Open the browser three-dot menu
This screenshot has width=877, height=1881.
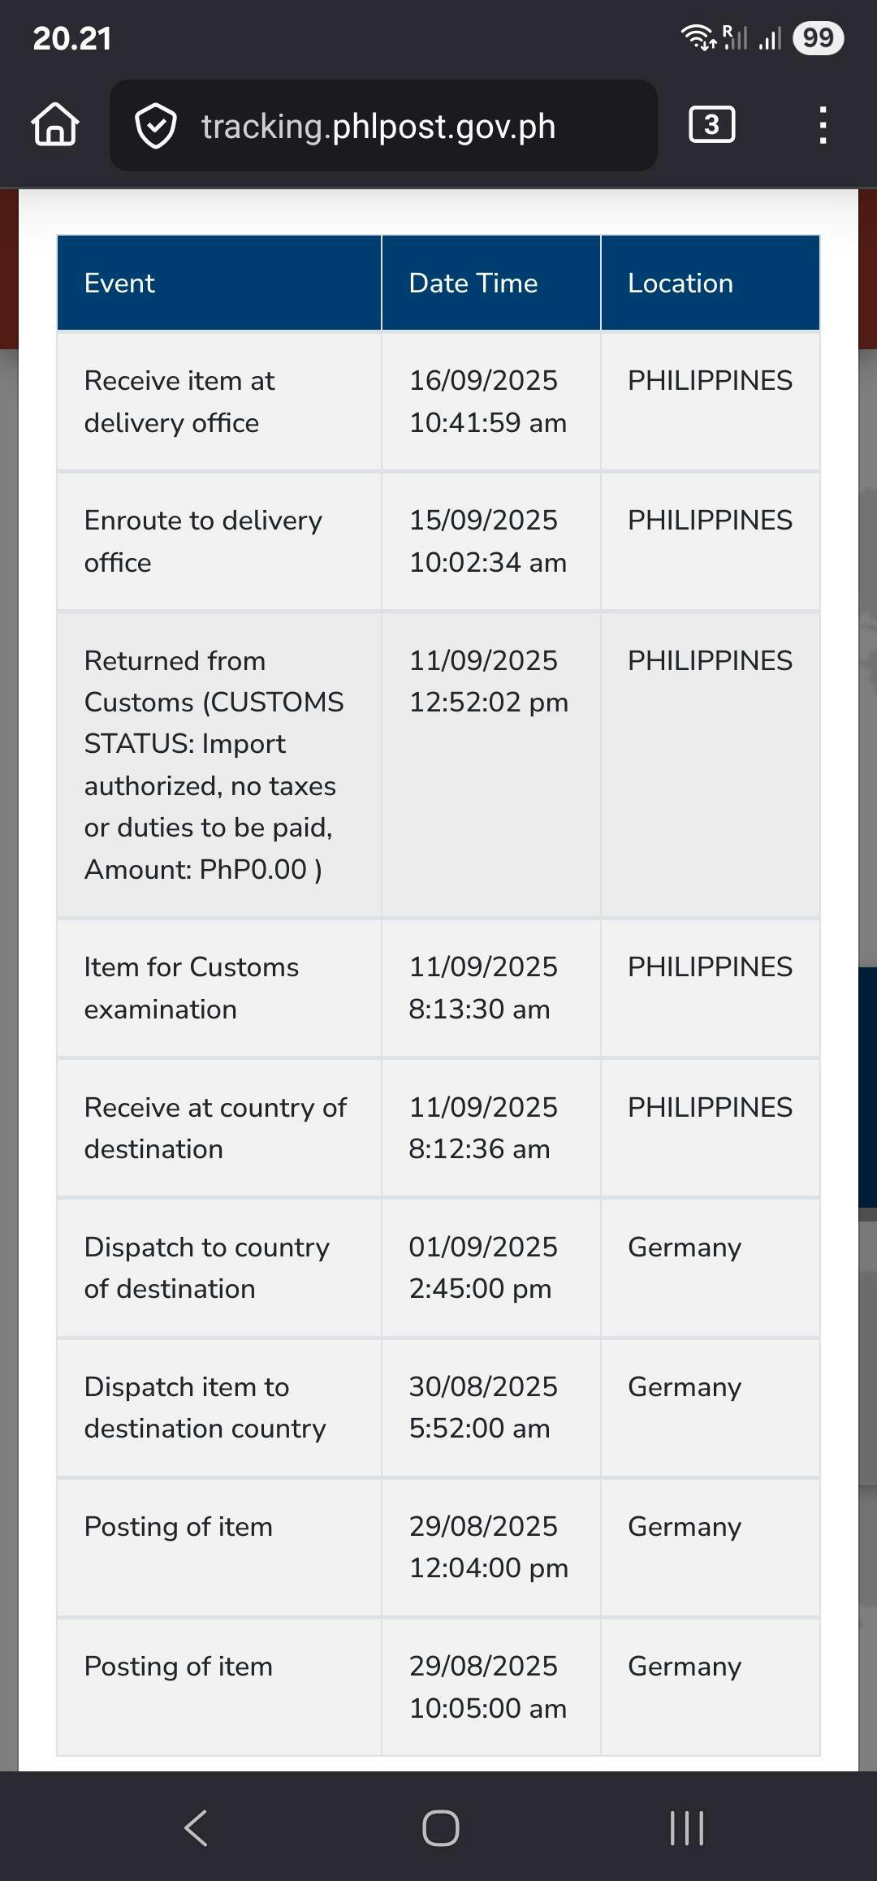[823, 125]
